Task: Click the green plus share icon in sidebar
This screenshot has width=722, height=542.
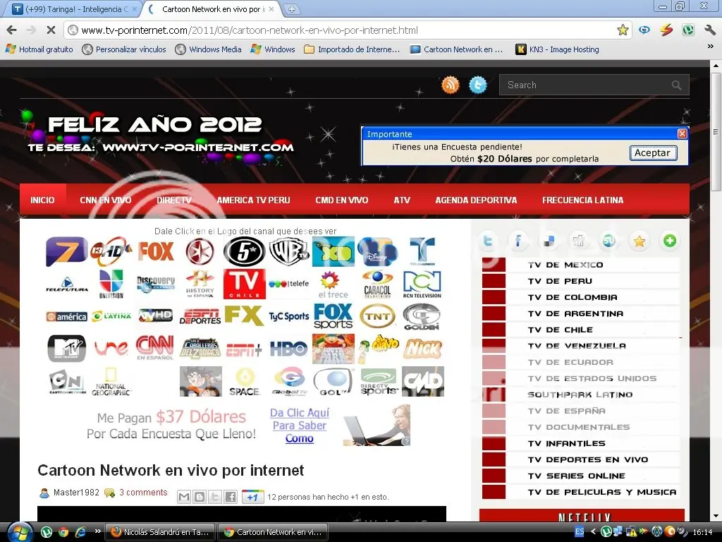Action: [x=670, y=241]
